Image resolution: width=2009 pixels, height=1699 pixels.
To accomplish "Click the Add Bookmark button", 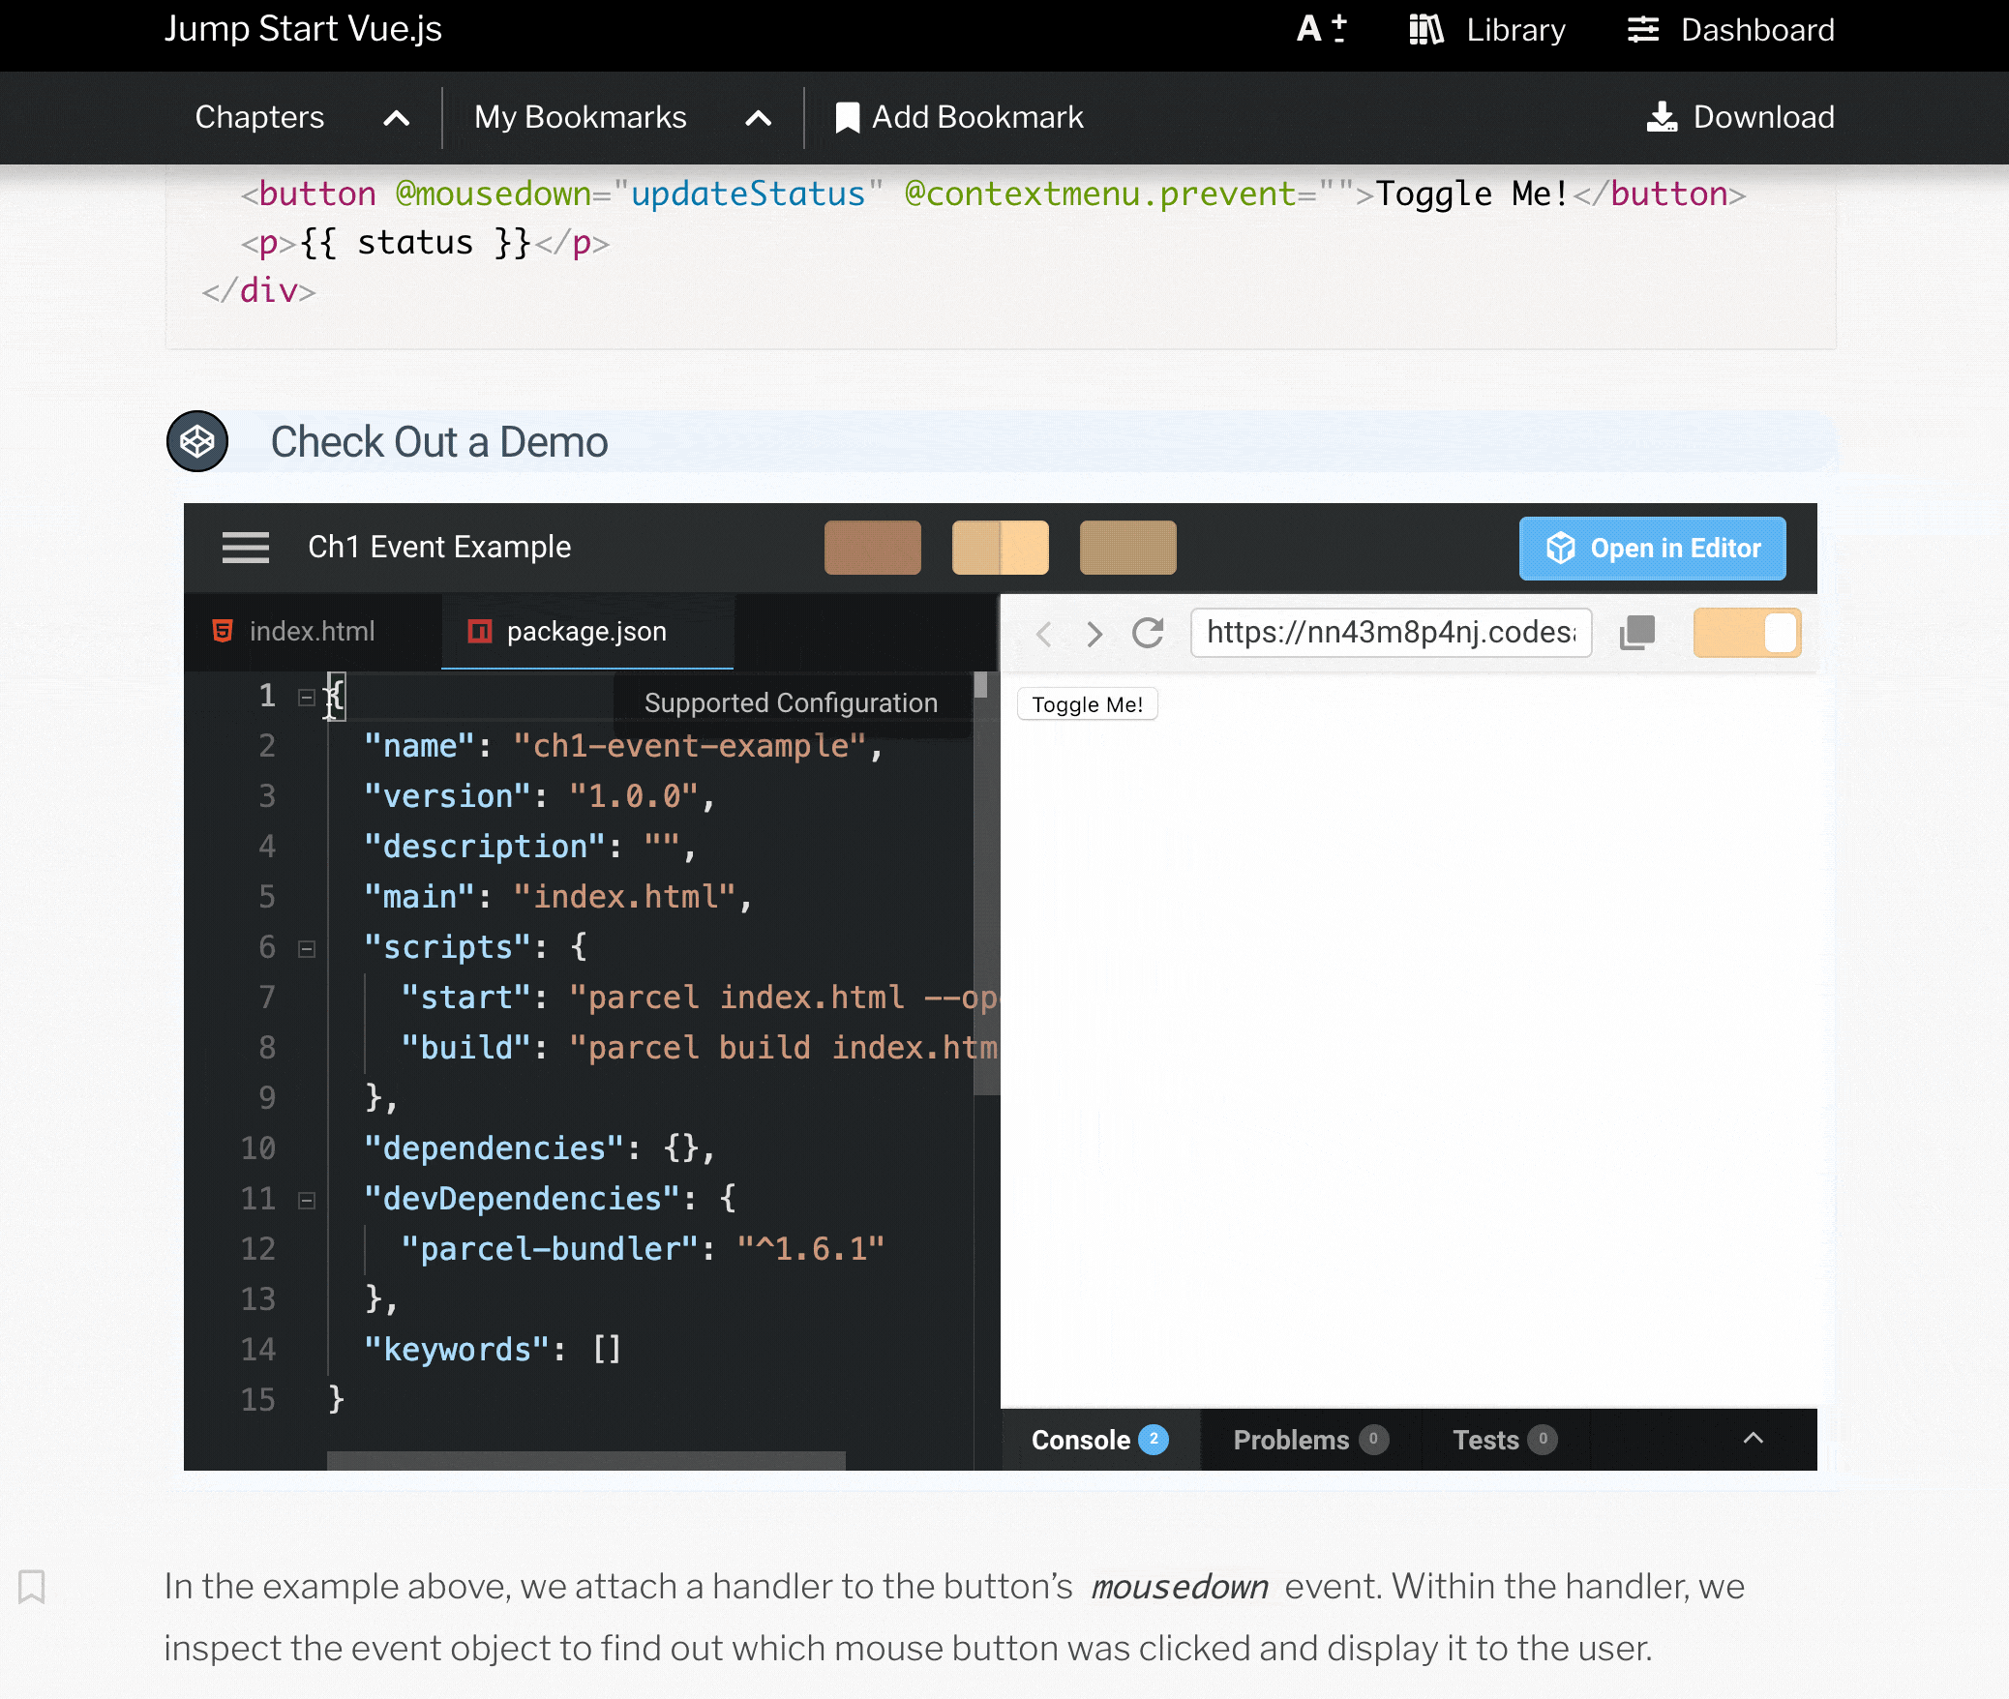I will point(959,117).
